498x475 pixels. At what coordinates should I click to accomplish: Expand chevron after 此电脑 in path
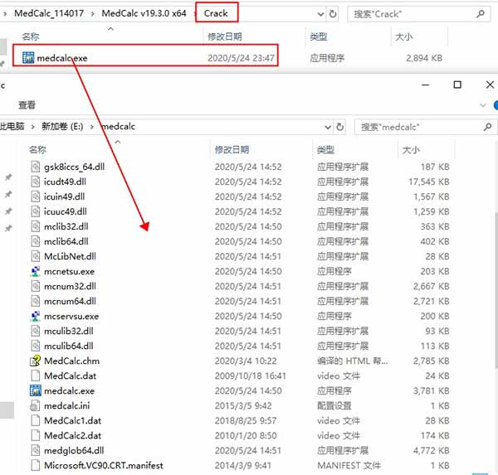(32, 127)
